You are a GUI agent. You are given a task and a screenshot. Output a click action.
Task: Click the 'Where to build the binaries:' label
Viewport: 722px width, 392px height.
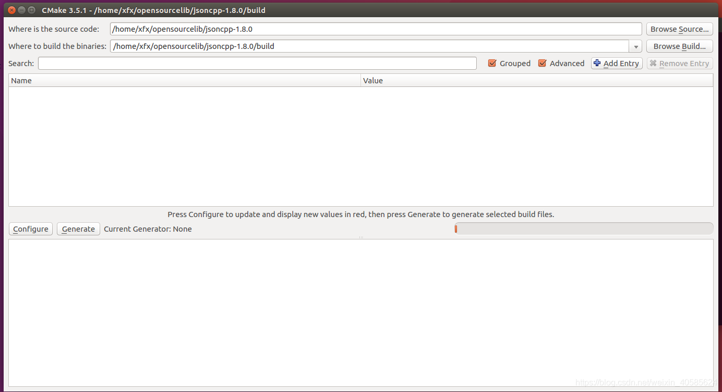(57, 46)
